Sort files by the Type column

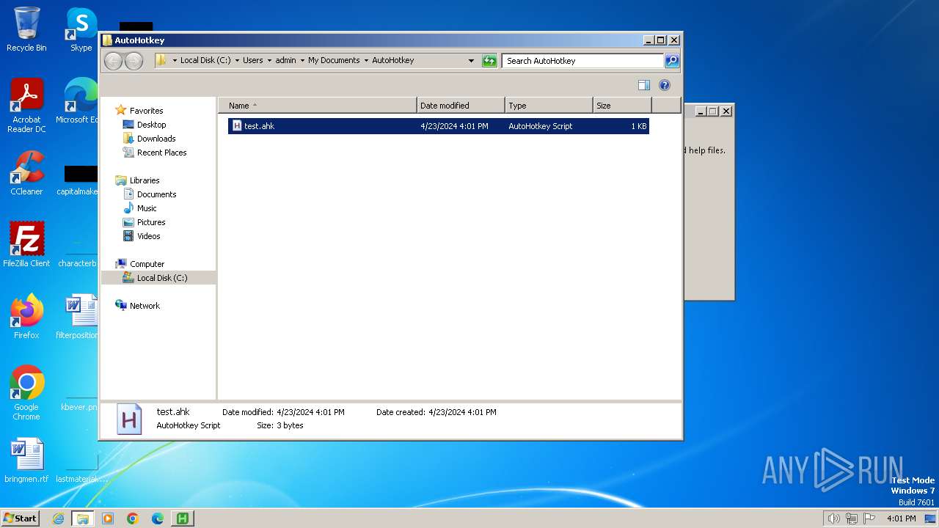549,106
